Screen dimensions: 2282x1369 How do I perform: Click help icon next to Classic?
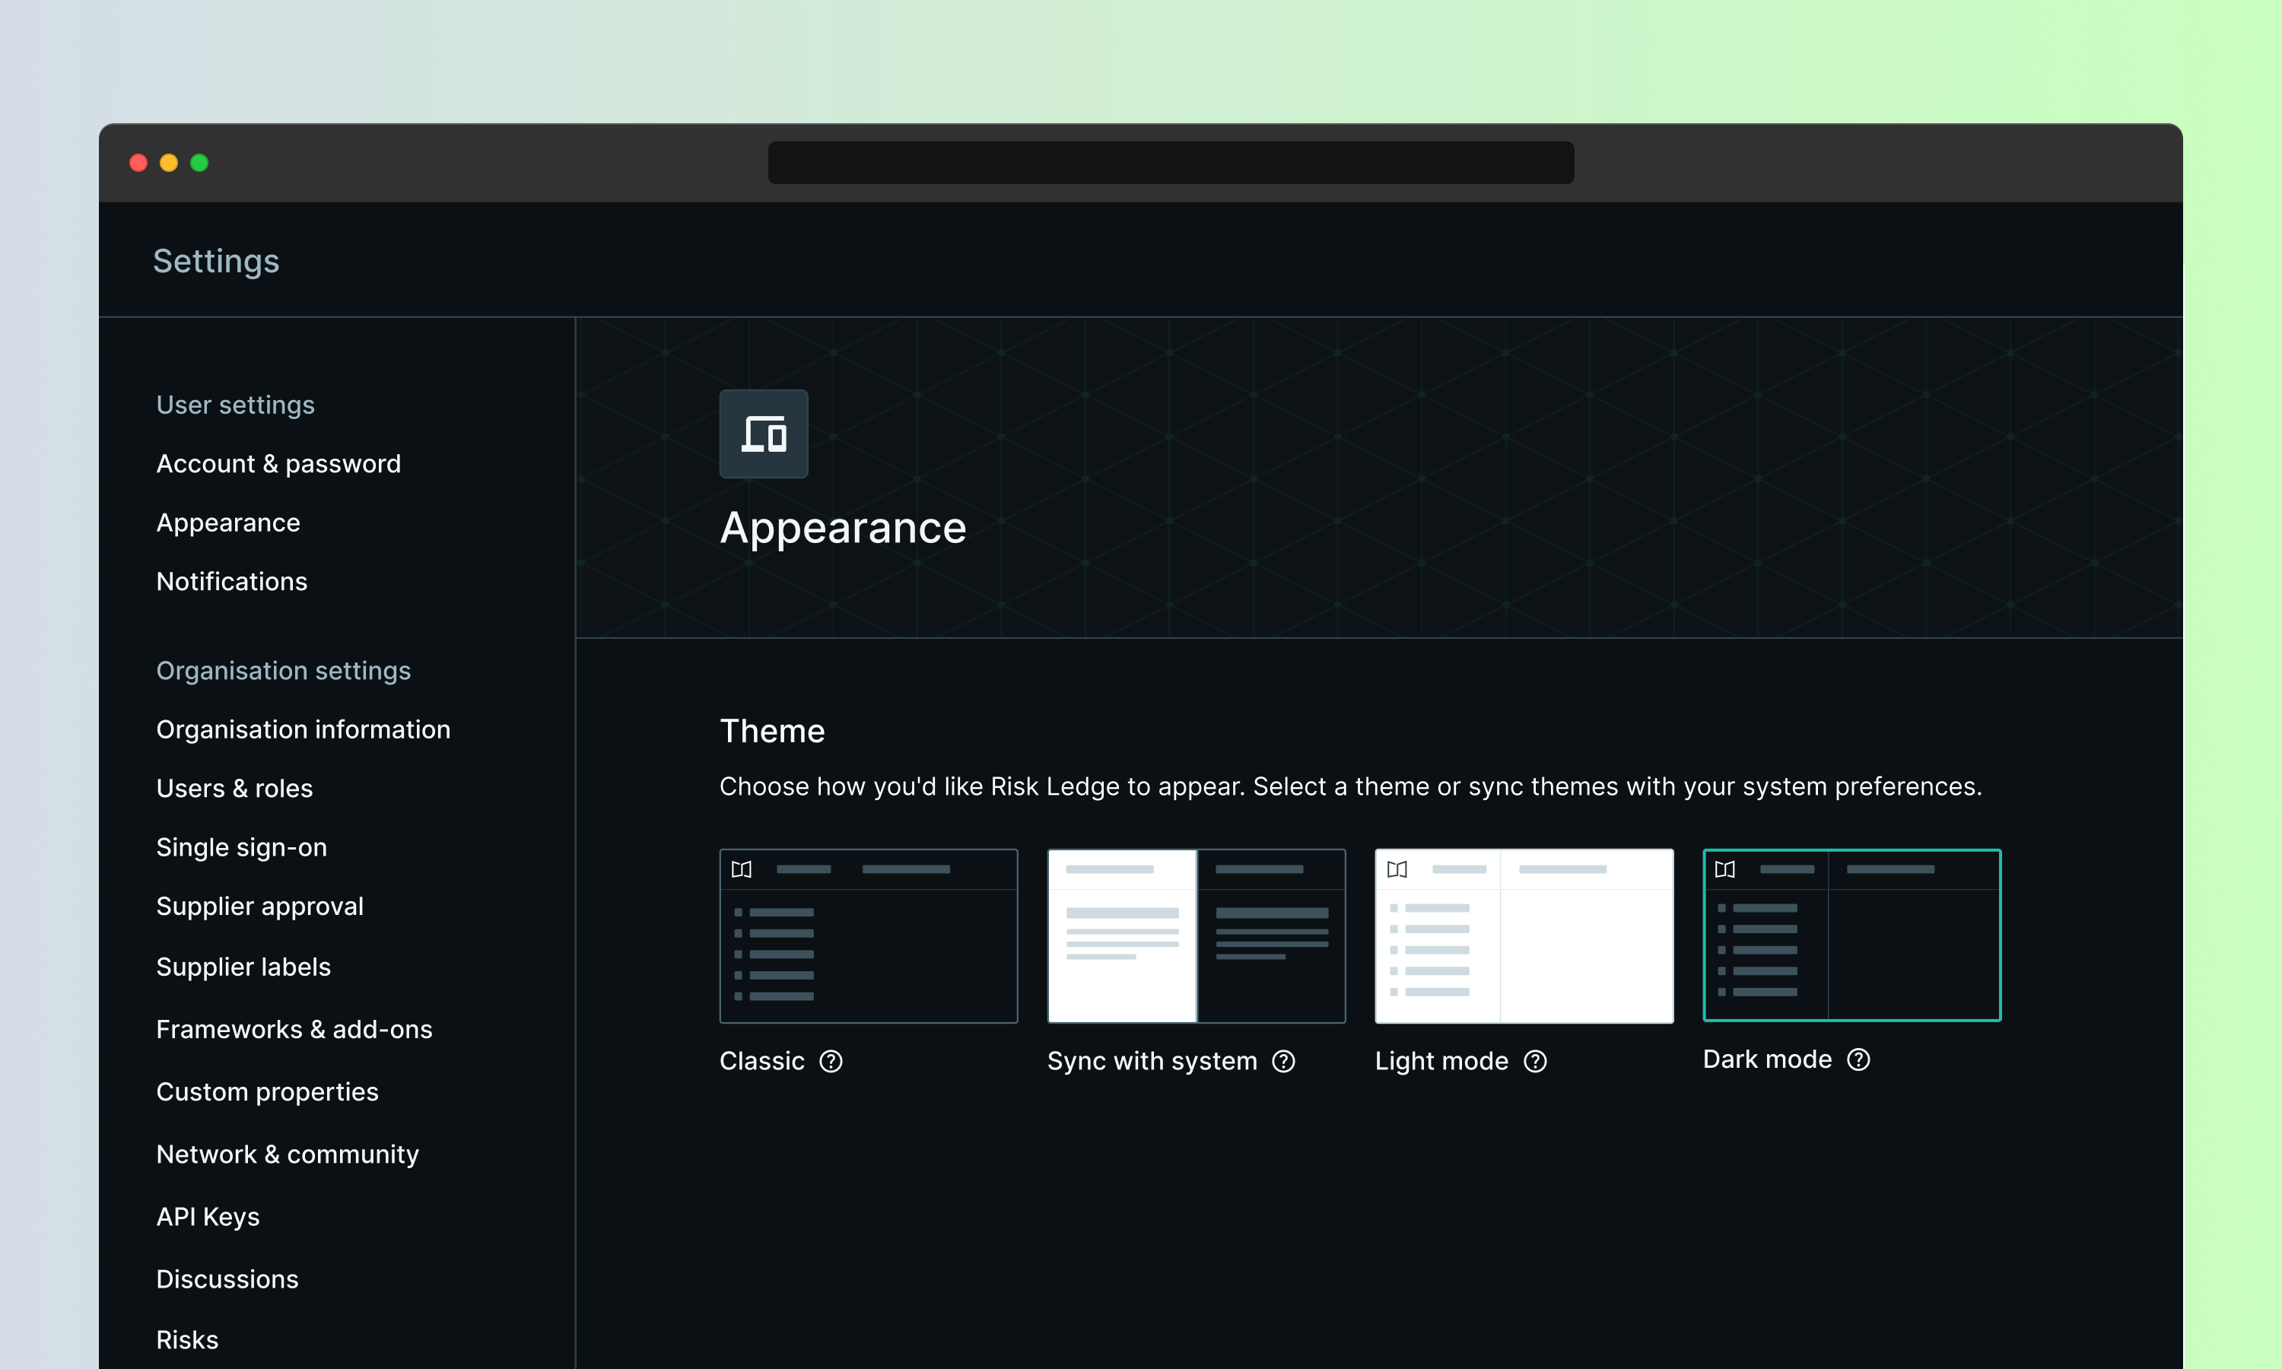click(x=831, y=1061)
